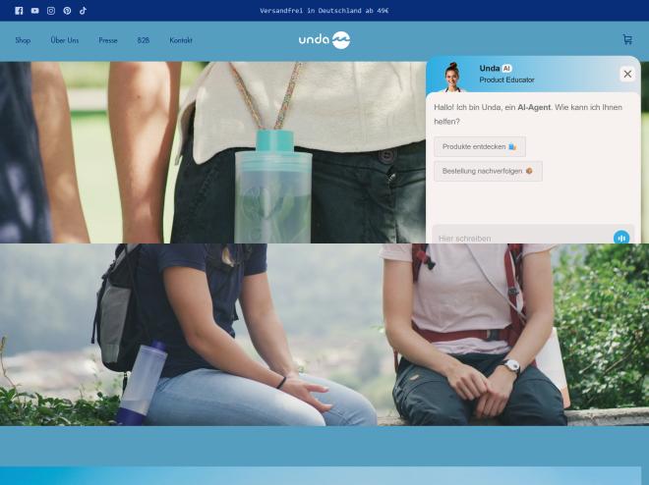Open the B2B page

click(x=144, y=40)
